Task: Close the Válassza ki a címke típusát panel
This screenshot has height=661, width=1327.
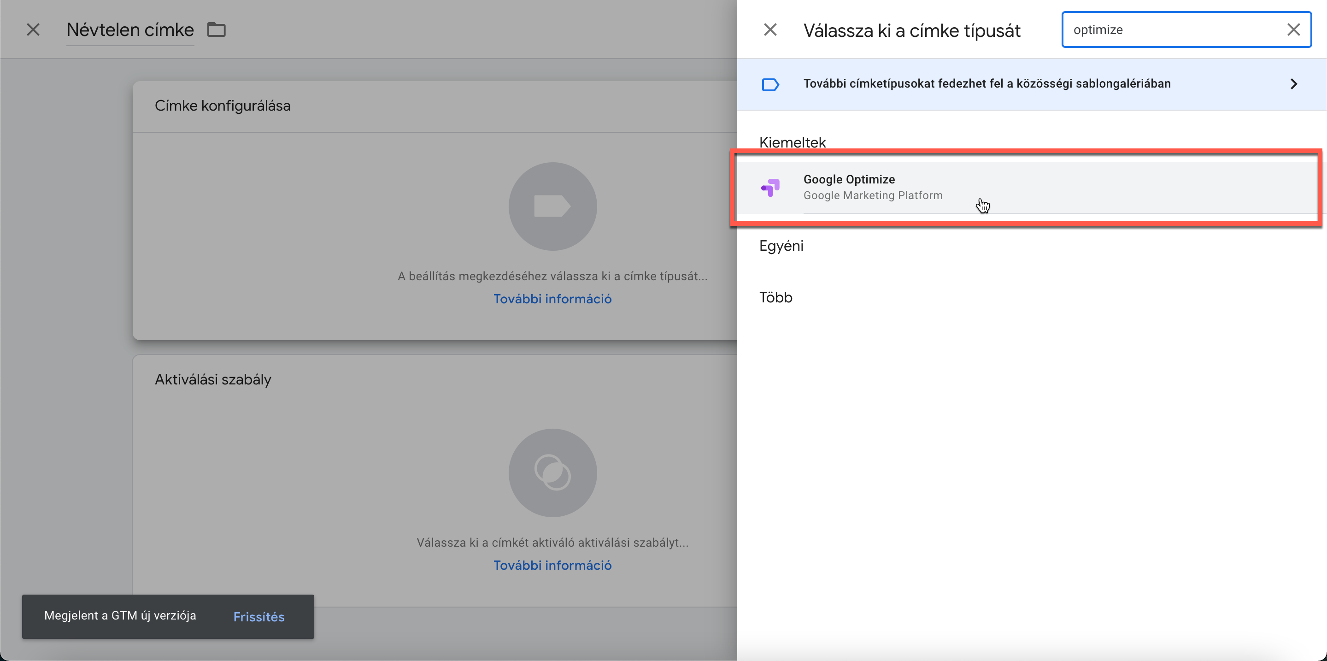Action: [770, 30]
